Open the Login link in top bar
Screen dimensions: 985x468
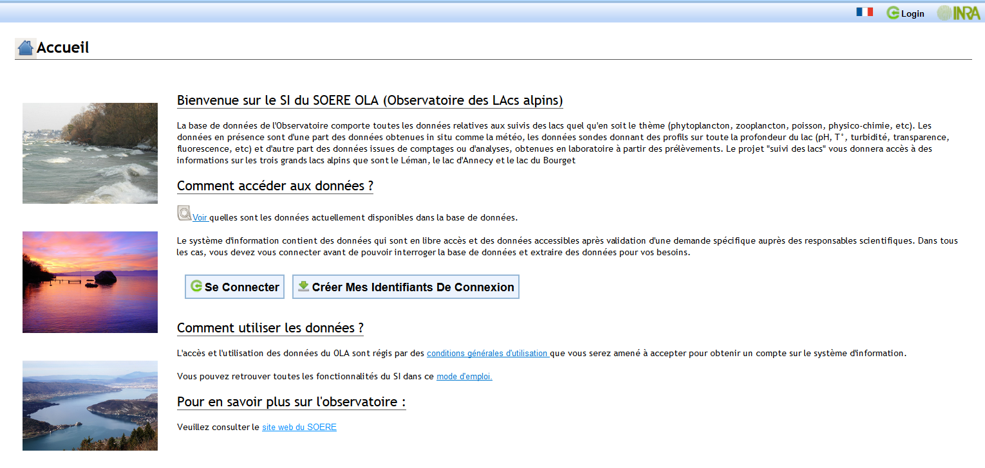pyautogui.click(x=913, y=14)
